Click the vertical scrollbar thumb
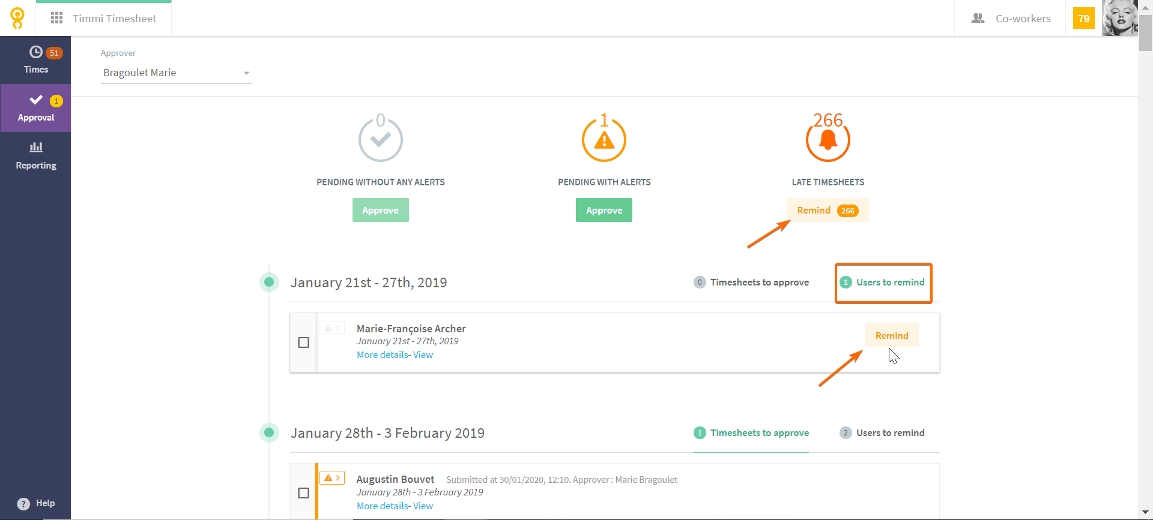The height and width of the screenshot is (520, 1153). [1145, 33]
